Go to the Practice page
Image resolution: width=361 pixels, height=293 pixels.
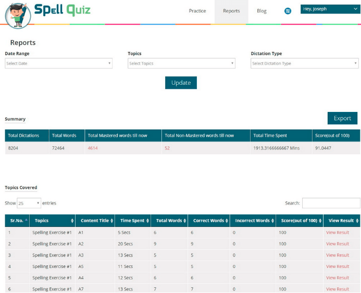(197, 11)
